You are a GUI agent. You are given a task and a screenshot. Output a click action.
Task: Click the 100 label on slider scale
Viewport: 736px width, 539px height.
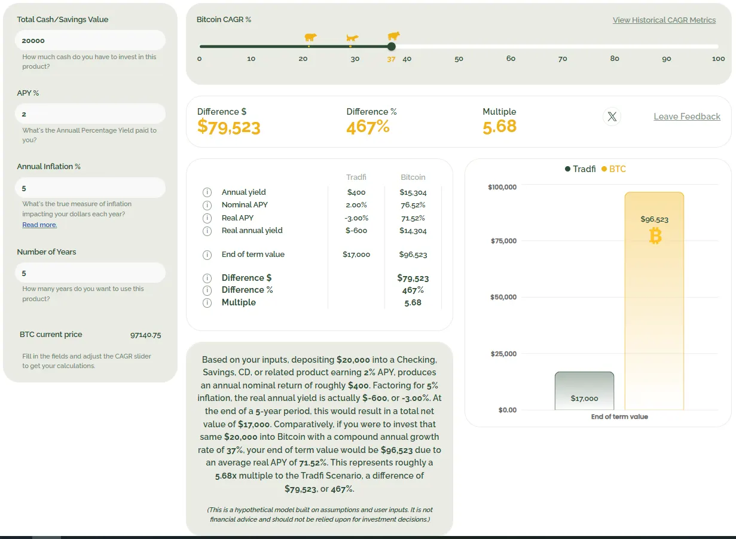click(719, 59)
